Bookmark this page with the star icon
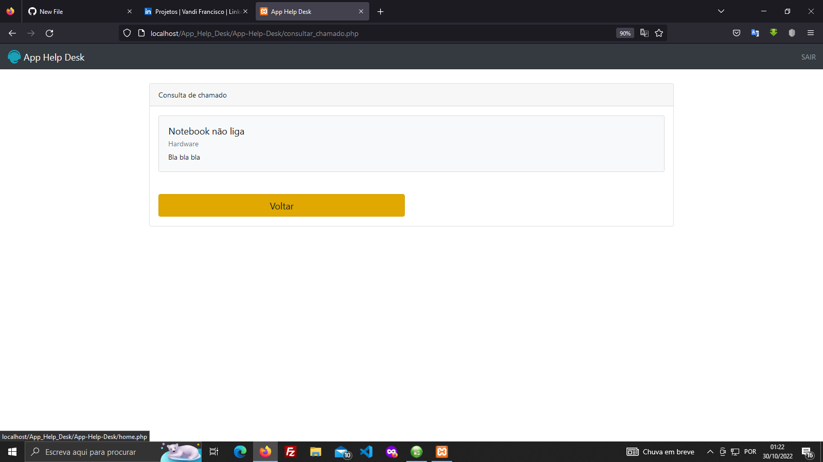 659,33
